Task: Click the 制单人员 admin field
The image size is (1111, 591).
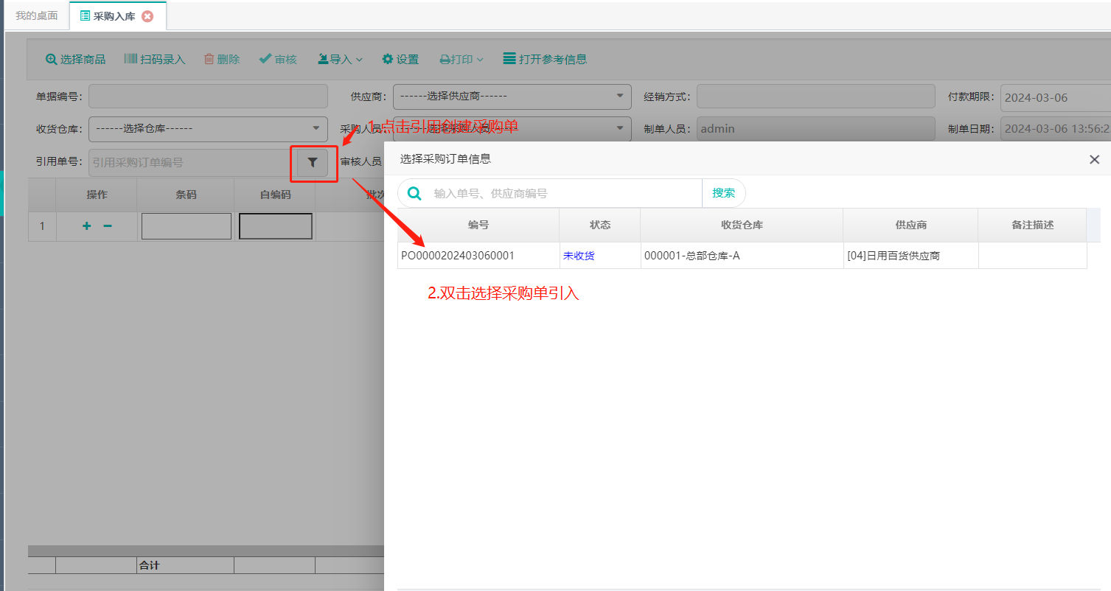Action: pyautogui.click(x=816, y=129)
